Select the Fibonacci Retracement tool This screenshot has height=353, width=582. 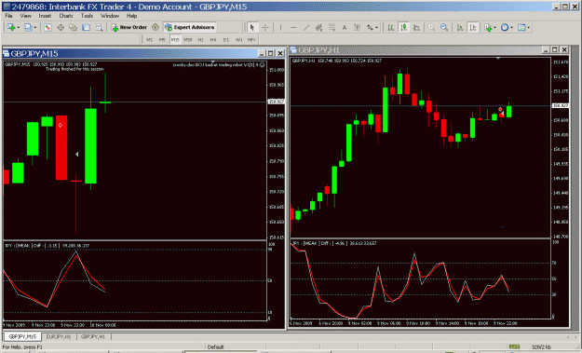point(332,27)
